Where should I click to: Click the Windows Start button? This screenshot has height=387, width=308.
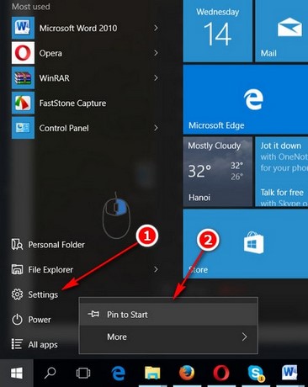click(17, 373)
